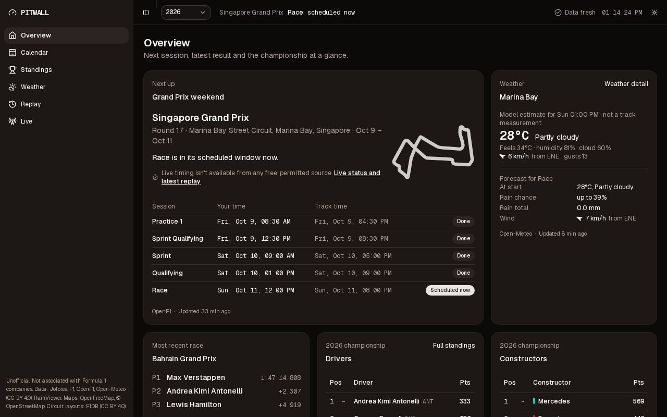Click Singapore Grand Prix in top bar

point(251,13)
